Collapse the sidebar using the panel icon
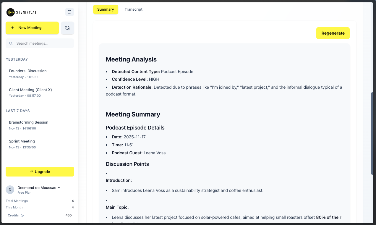Screen dimensions: 376x225 pos(69,12)
